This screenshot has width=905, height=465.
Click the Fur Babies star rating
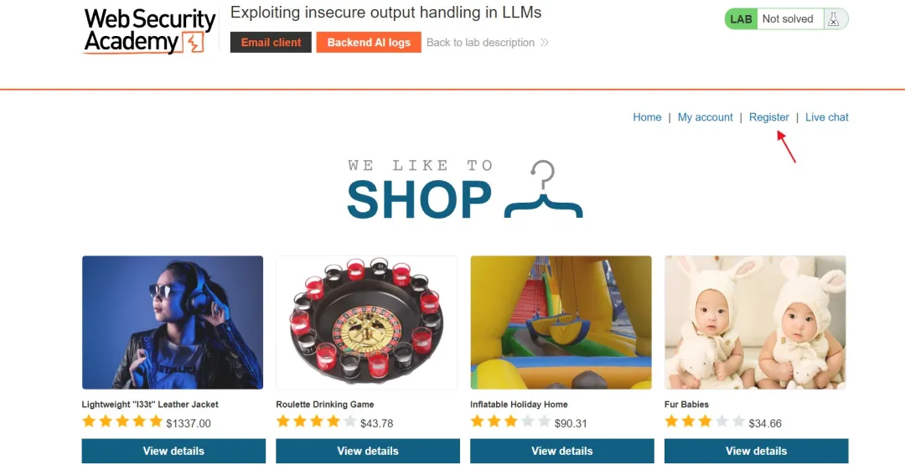pos(705,421)
